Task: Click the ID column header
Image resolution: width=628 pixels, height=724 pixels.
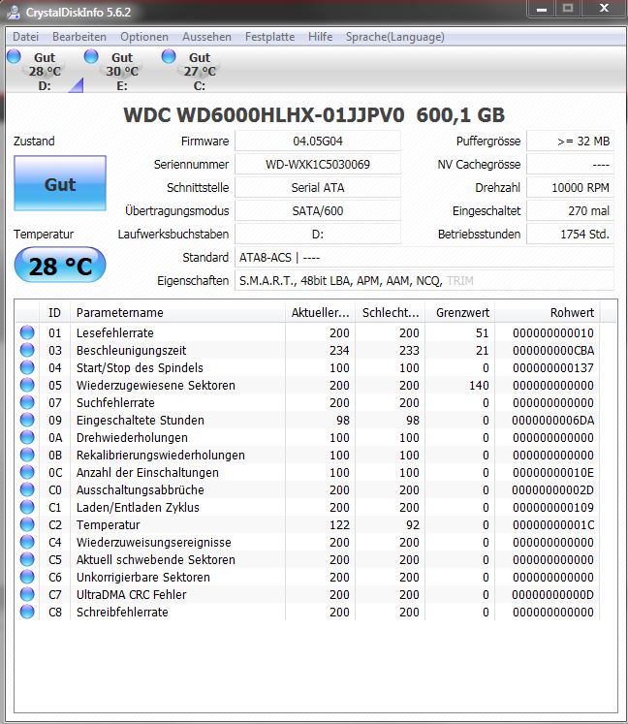Action: pos(54,313)
